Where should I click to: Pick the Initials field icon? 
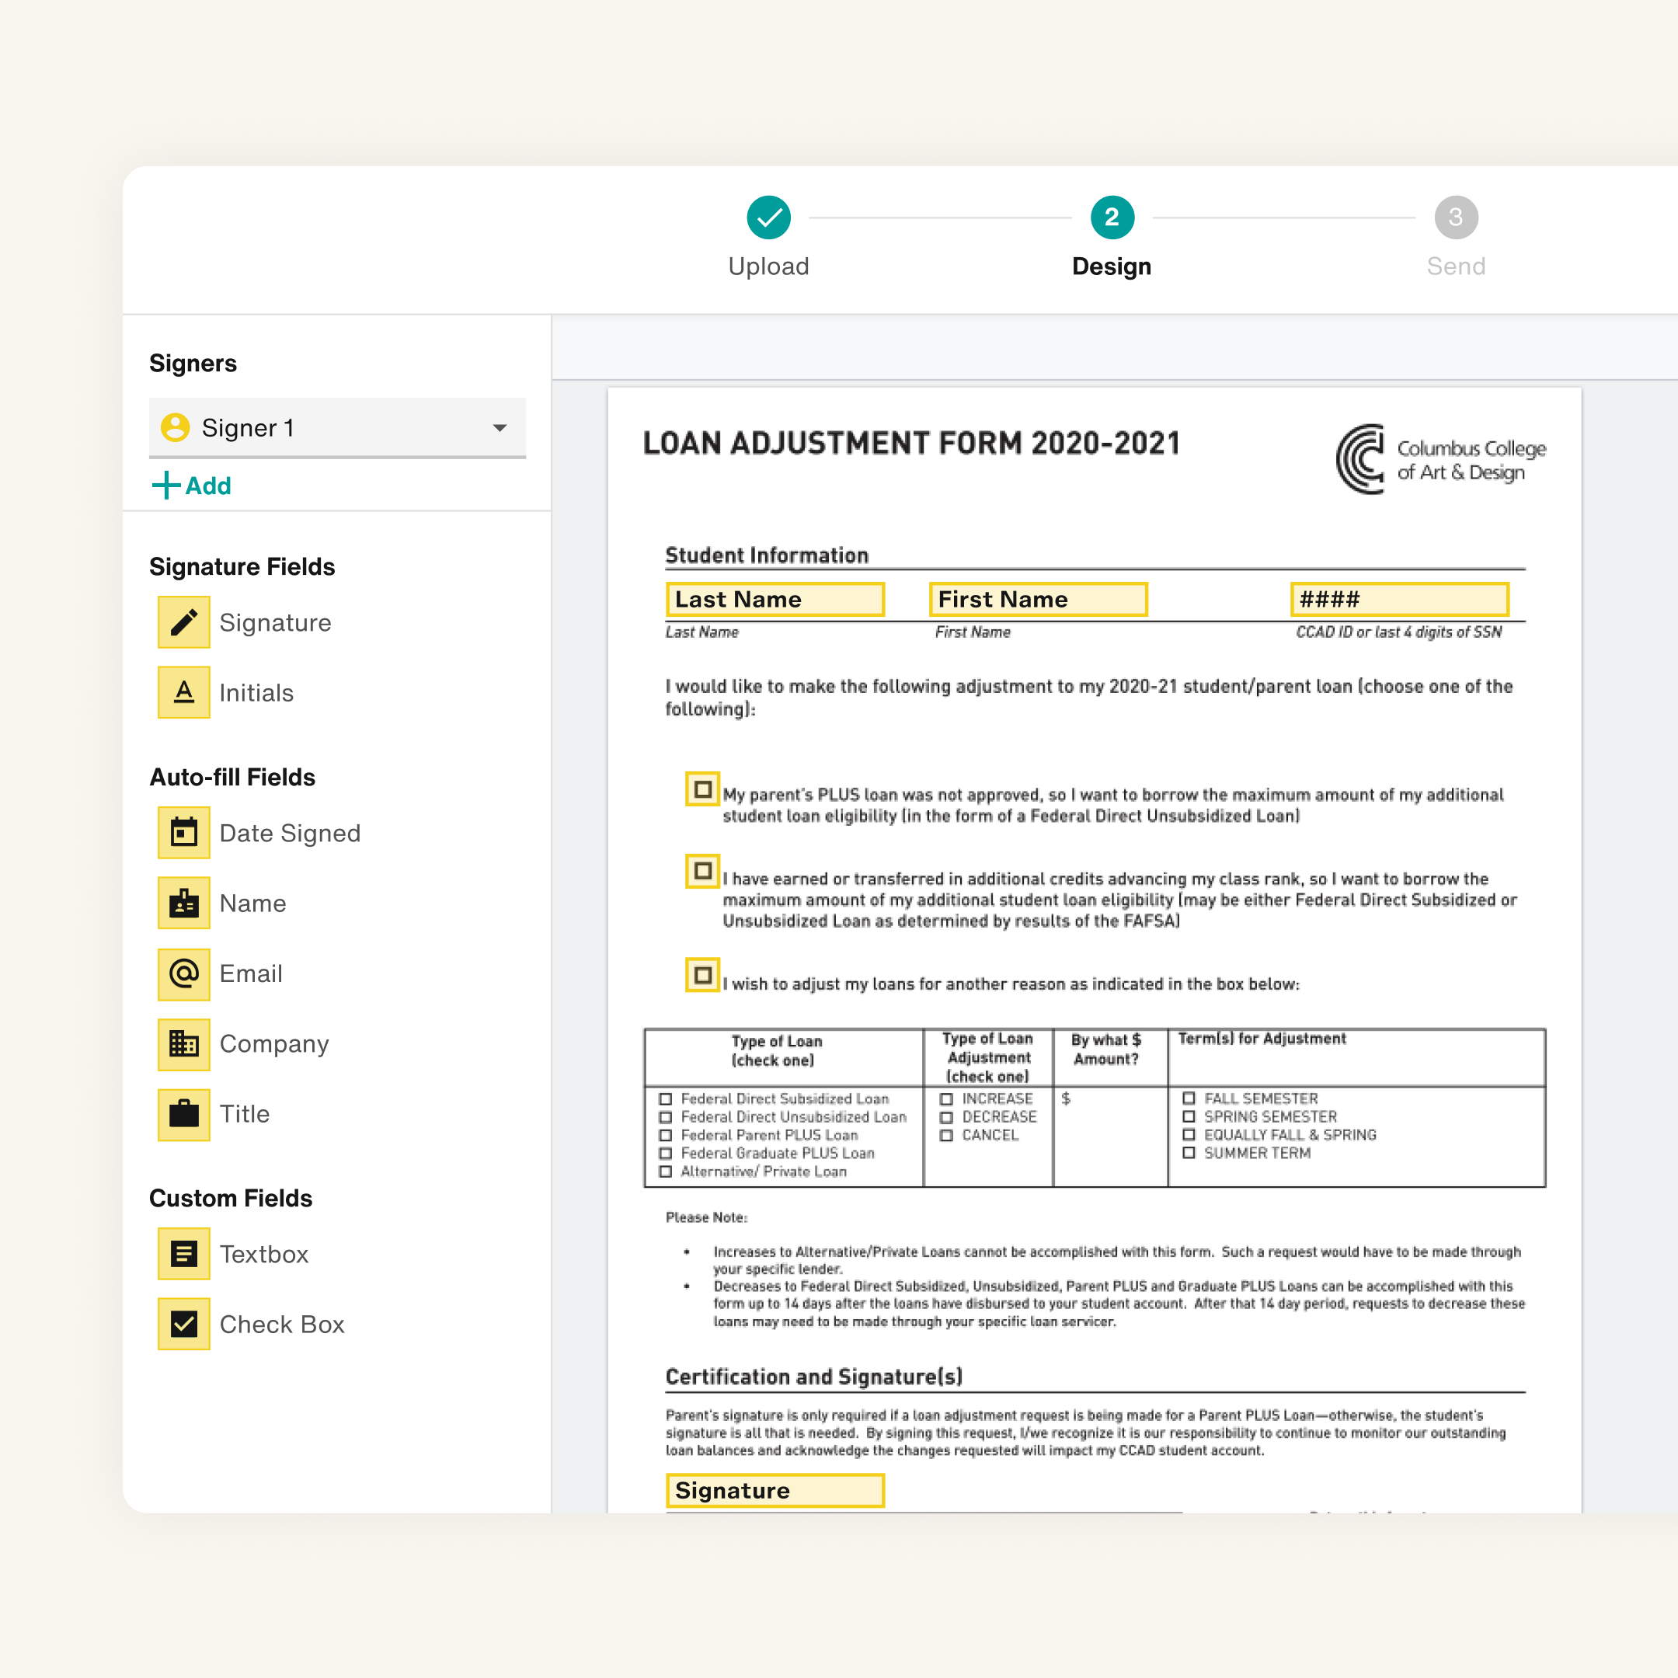pos(183,692)
